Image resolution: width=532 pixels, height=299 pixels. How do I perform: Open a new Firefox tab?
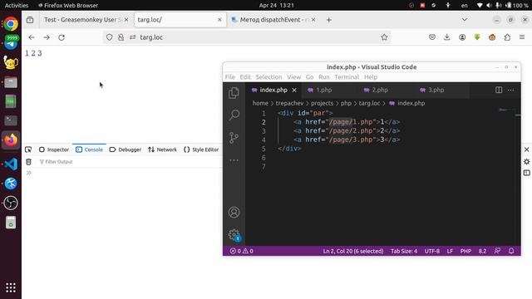(329, 20)
